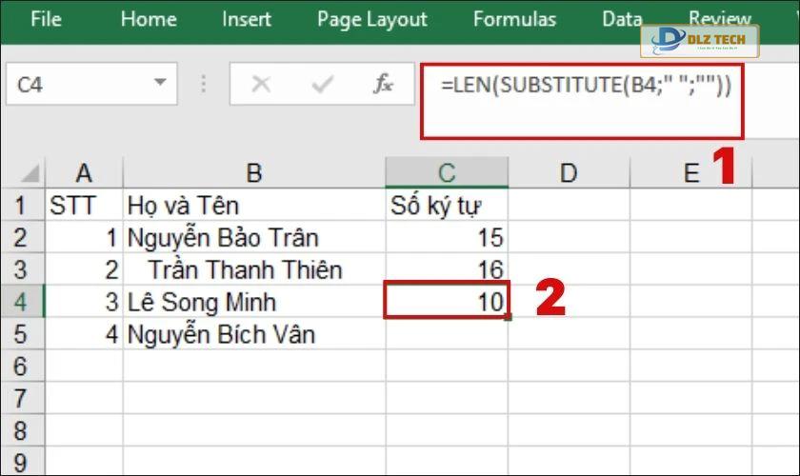The image size is (800, 476).
Task: Open the Name Box dropdown arrow
Action: (x=160, y=82)
